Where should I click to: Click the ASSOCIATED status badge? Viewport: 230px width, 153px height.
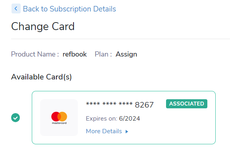187,104
